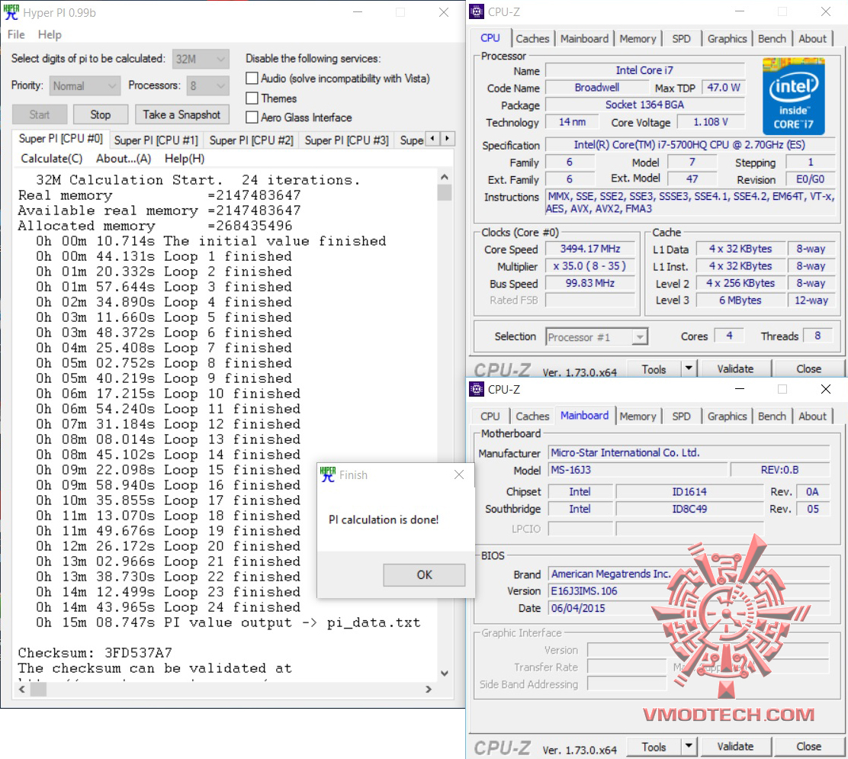The image size is (848, 759).
Task: Open Memory tab in bottom CPU-Z window
Action: click(638, 416)
